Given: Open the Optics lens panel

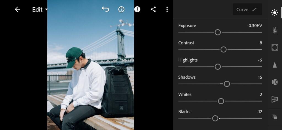Looking at the screenshot, I should click(x=275, y=82).
